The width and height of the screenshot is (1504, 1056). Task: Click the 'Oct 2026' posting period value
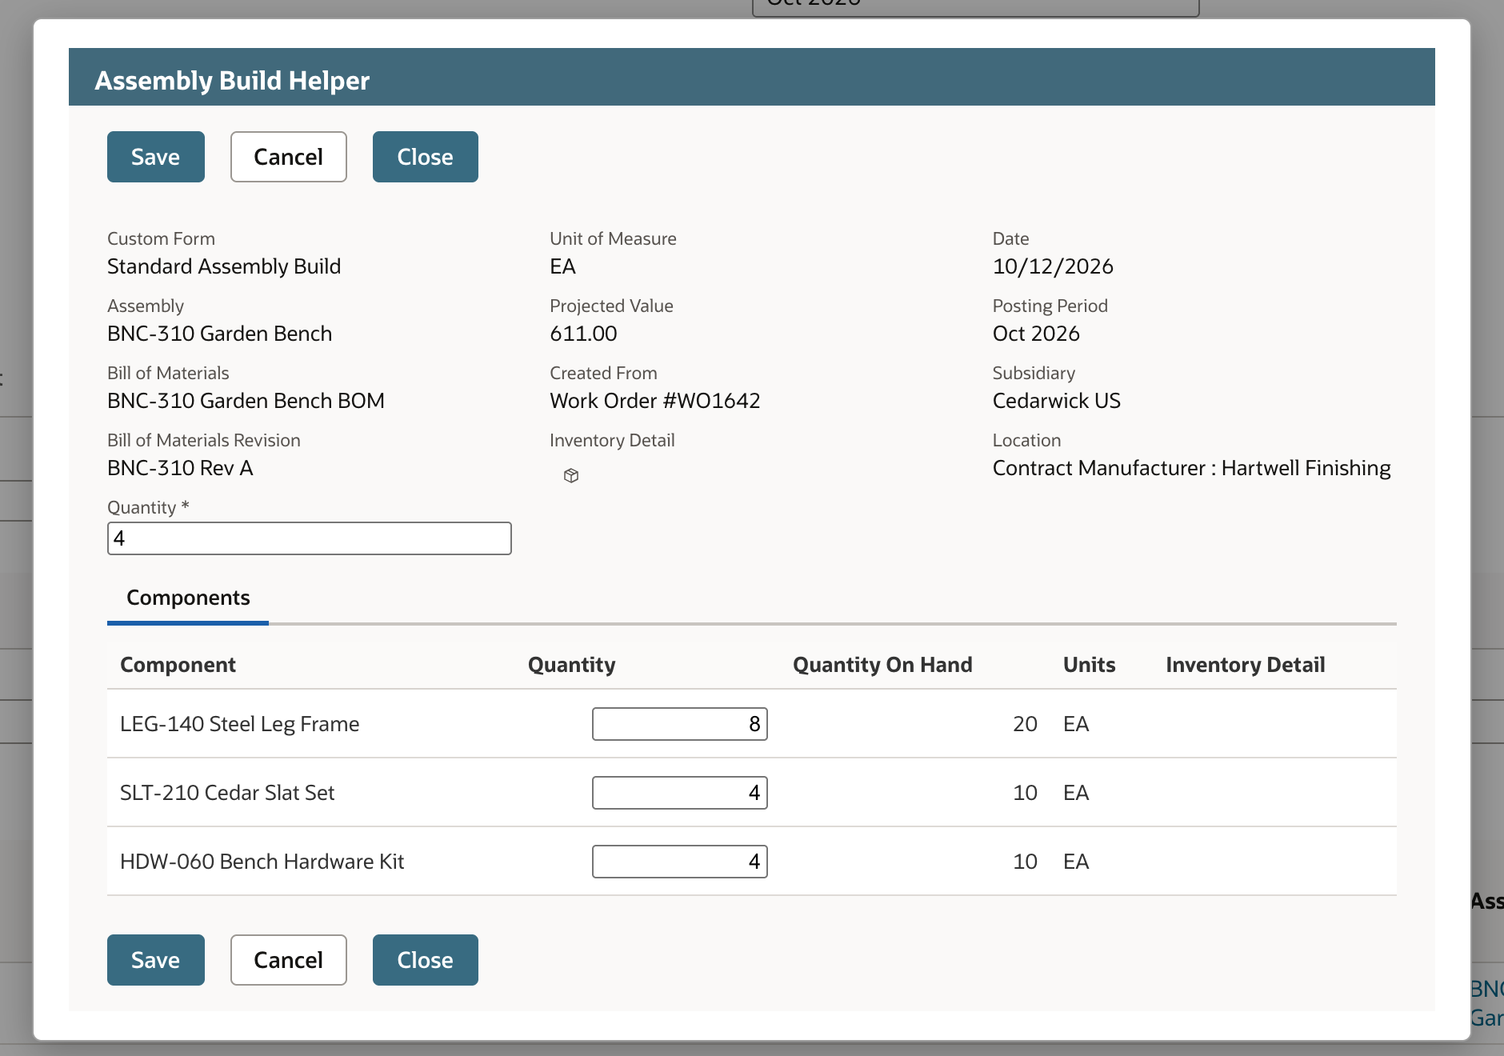[x=1036, y=334]
